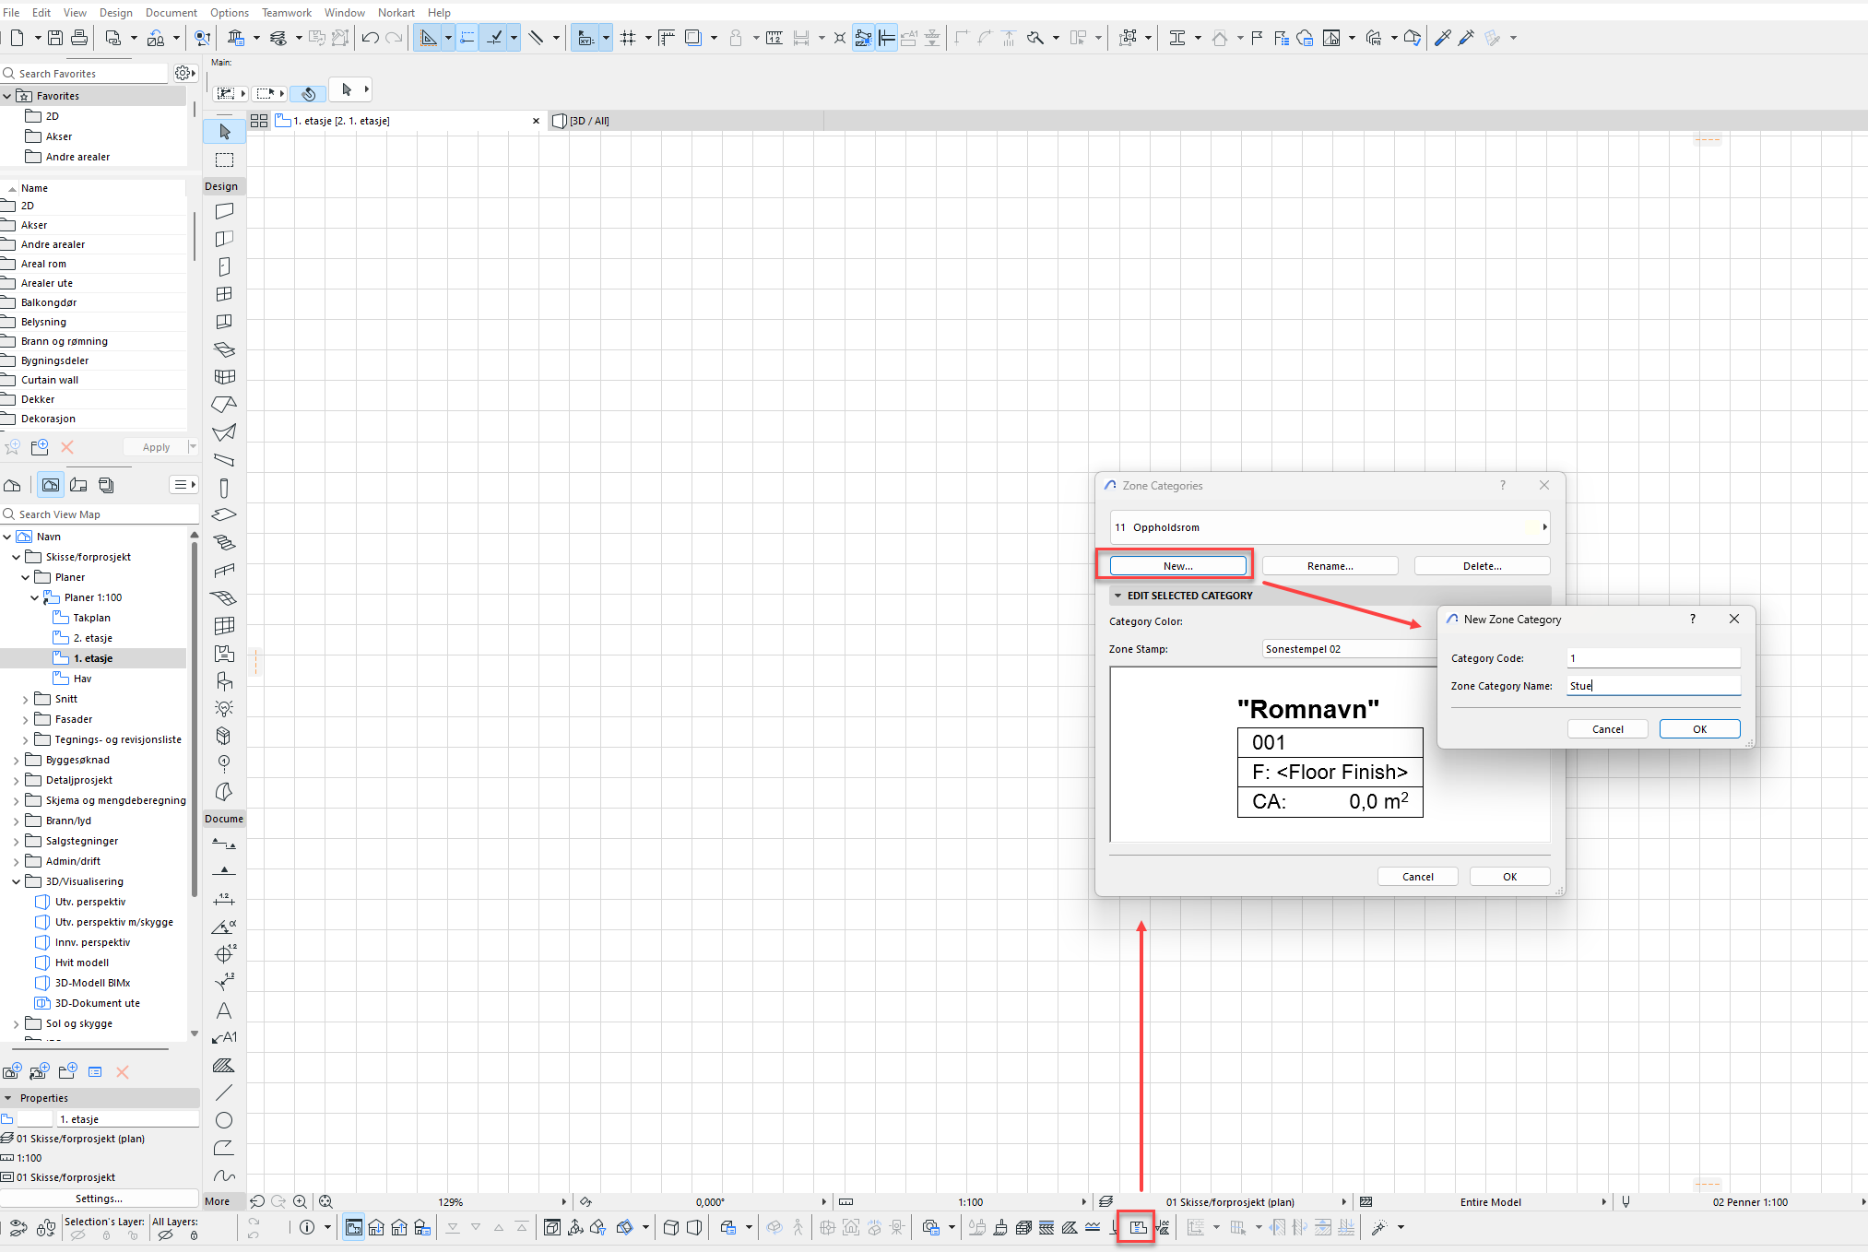Select the Arrow tool in toolbox
This screenshot has width=1868, height=1252.
click(x=224, y=132)
